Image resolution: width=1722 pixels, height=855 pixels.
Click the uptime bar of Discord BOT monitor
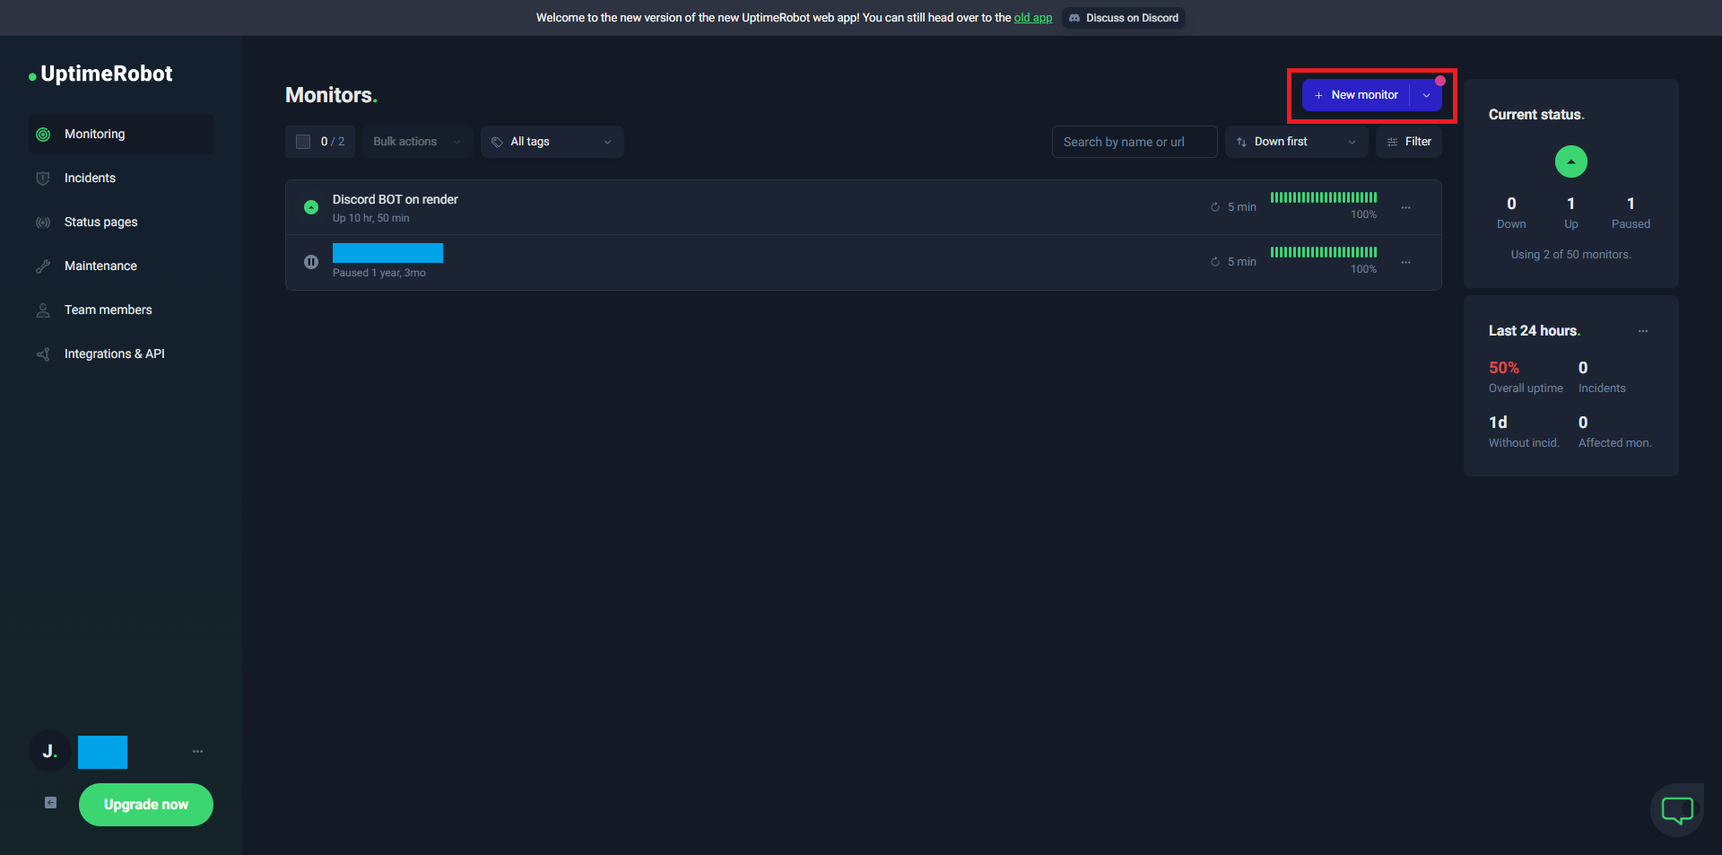pyautogui.click(x=1324, y=197)
